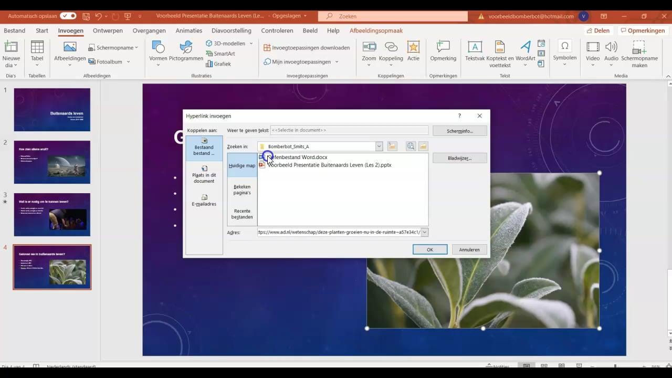The height and width of the screenshot is (378, 672).
Task: Click the Opmerkingen button top right
Action: pyautogui.click(x=642, y=30)
